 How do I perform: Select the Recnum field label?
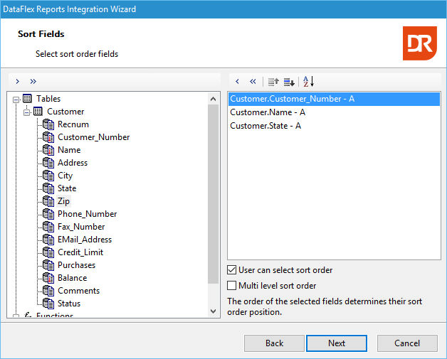[x=73, y=124]
